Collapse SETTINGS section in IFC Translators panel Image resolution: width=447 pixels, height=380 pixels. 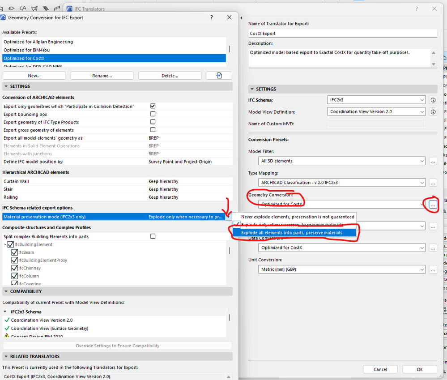click(252, 89)
